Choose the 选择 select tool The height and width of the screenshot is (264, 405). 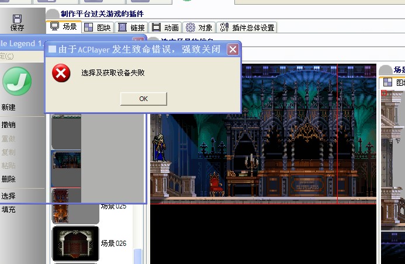pos(9,196)
